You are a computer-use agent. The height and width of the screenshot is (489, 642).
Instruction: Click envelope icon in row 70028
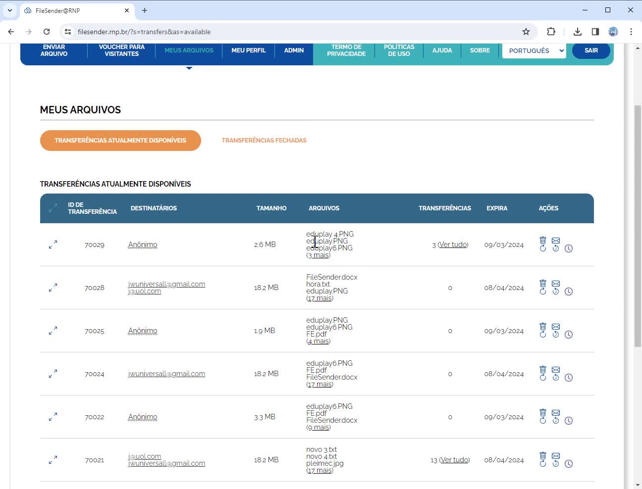[556, 283]
